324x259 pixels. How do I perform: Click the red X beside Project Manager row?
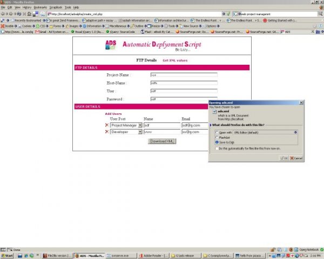coord(106,125)
